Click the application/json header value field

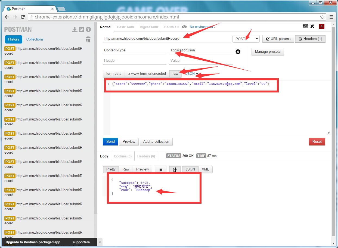[201, 50]
